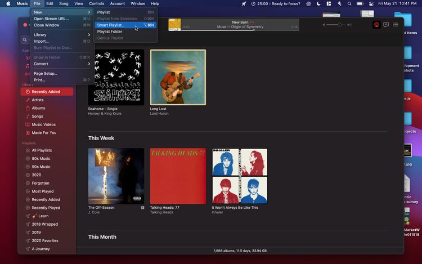
Task: Click the low-volume speaker icon
Action: [324, 25]
